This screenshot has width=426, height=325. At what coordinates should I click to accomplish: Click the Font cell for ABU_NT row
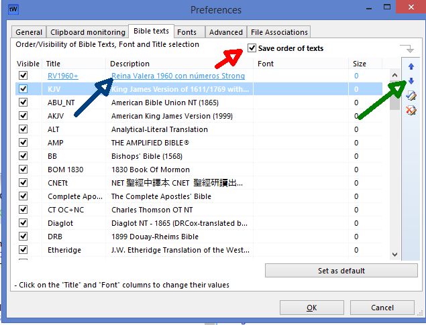click(301, 103)
